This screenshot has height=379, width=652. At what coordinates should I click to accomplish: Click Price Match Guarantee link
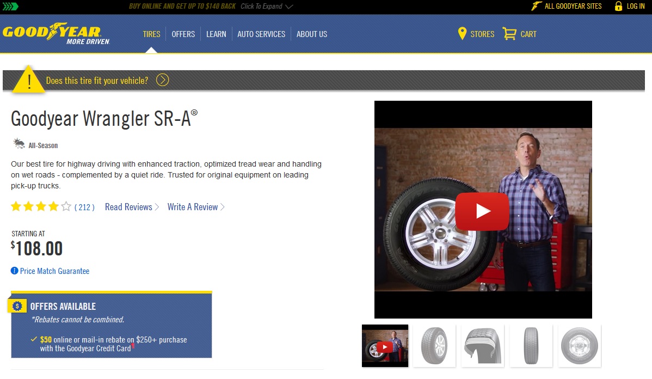tap(54, 271)
